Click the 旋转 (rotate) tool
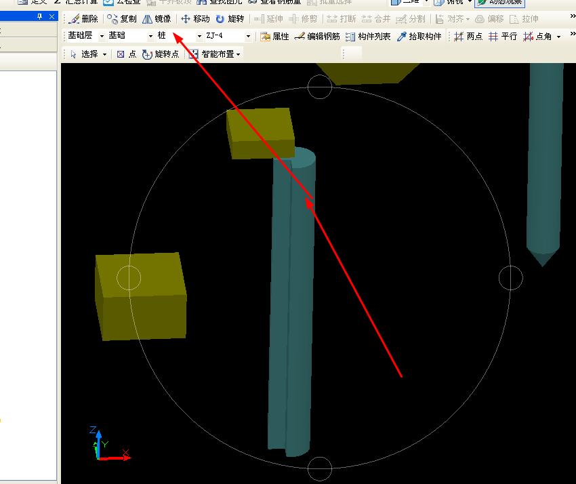The width and height of the screenshot is (576, 484). 230,19
